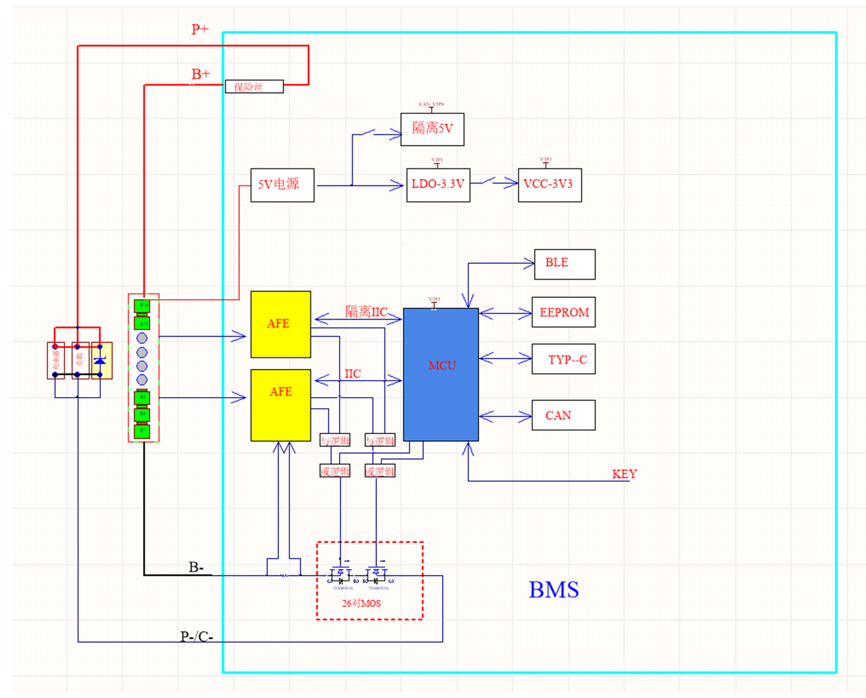The width and height of the screenshot is (866, 698).
Task: Click the topmost gray circle in the battery stack
Action: click(142, 338)
